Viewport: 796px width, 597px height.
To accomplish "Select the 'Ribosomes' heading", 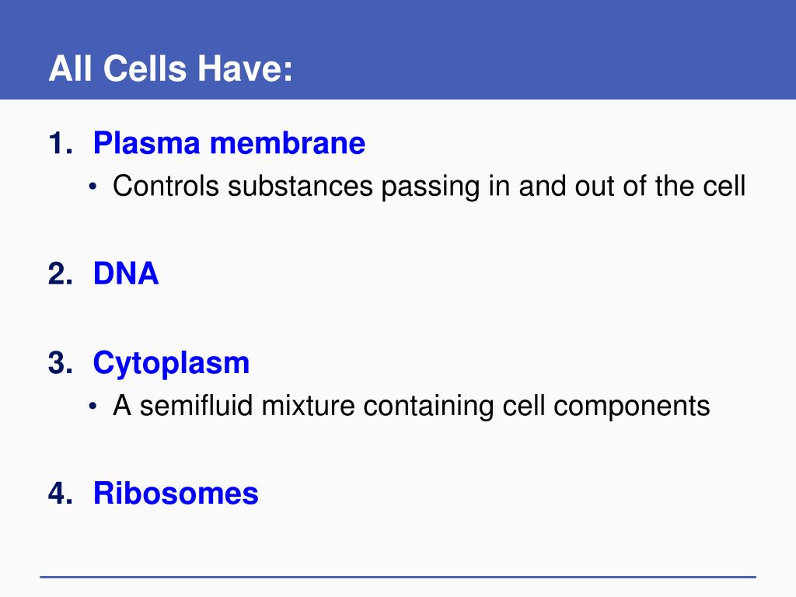I will 176,494.
